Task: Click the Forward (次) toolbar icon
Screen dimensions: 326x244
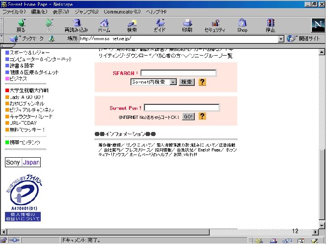Action: 49,25
